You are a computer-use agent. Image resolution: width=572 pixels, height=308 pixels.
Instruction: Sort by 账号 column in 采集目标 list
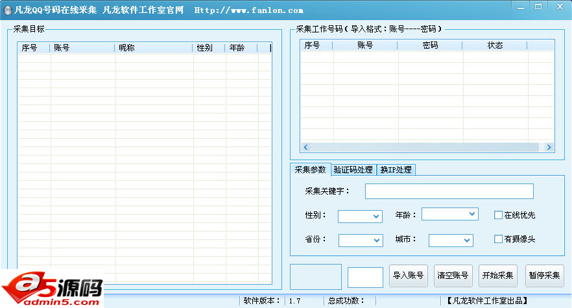coord(82,48)
